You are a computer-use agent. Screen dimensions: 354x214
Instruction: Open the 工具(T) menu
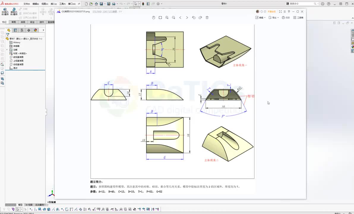pos(63,4)
